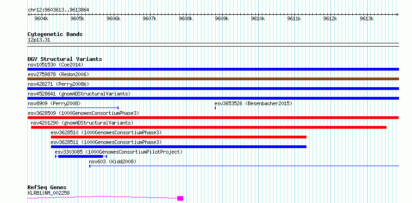
Task: Click the nsv4528641 gnomAD blue bar
Action: click(213, 98)
